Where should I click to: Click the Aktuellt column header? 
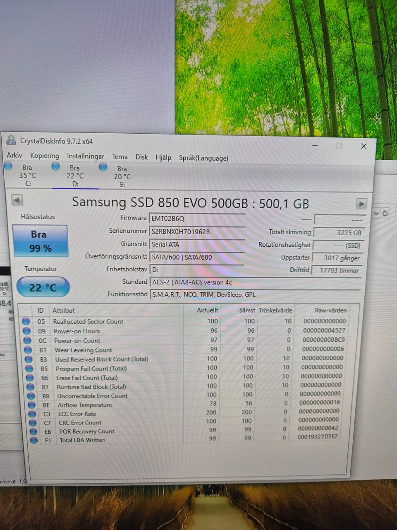[x=207, y=310]
